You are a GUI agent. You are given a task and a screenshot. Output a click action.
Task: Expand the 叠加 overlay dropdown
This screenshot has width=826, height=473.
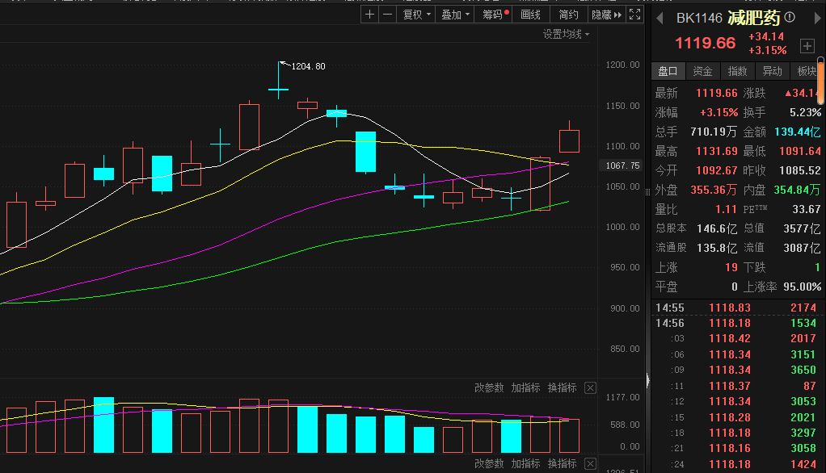tap(455, 15)
